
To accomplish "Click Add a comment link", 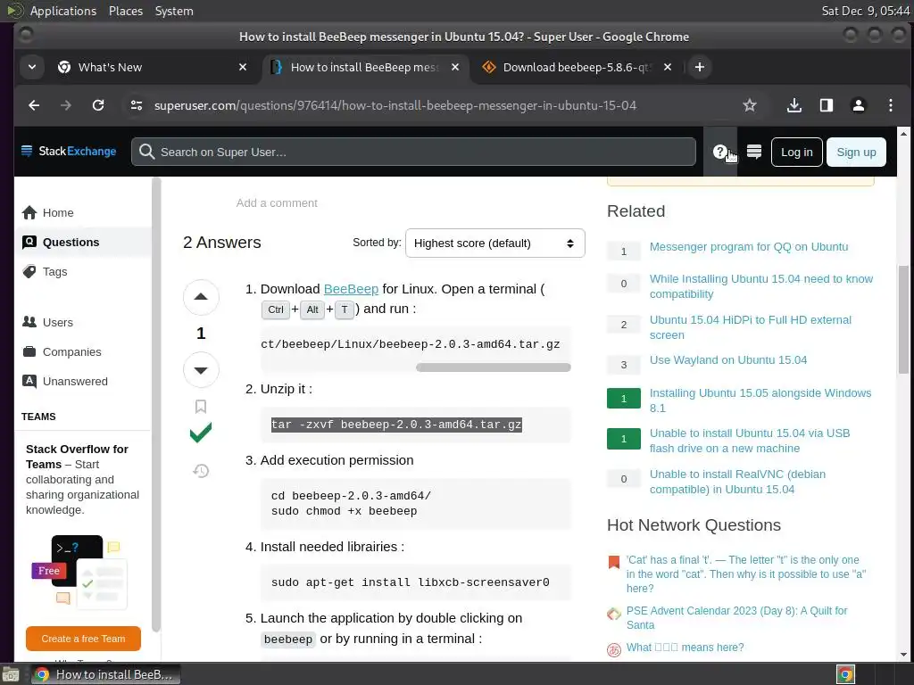I will [x=277, y=202].
